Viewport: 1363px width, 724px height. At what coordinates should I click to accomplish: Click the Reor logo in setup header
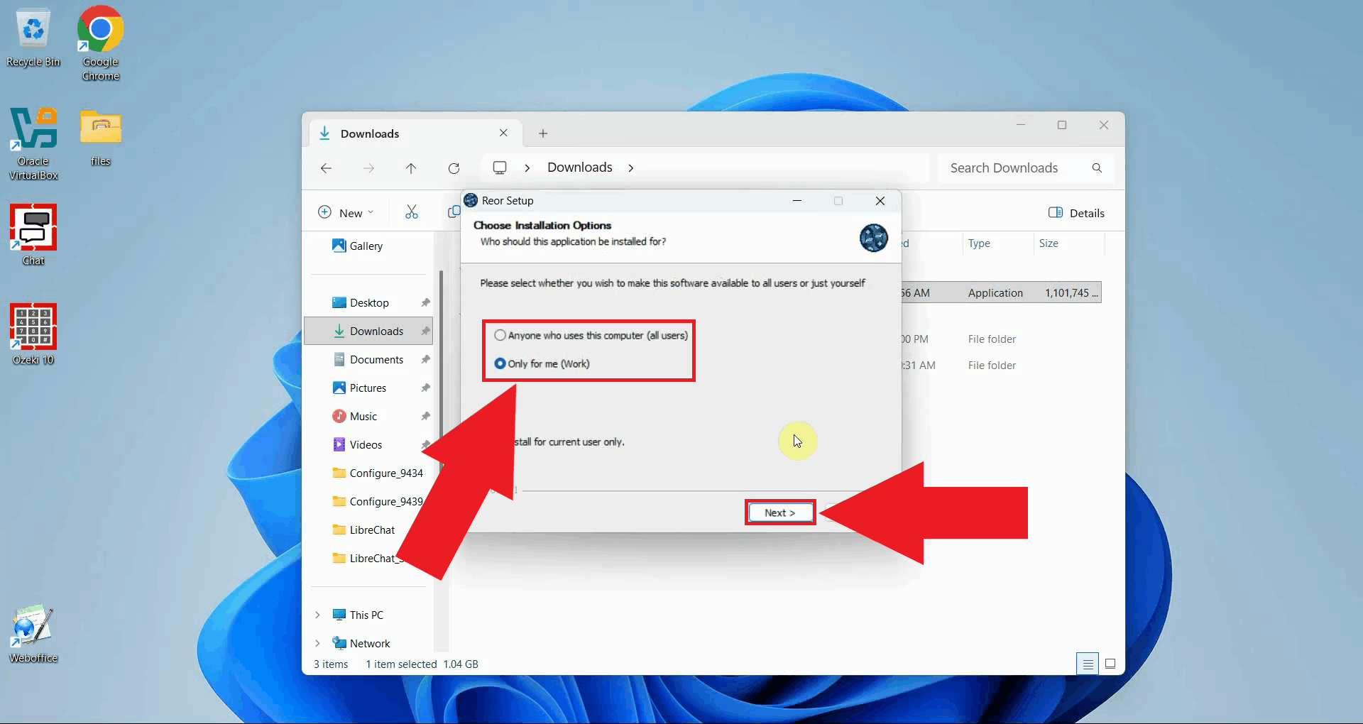click(x=874, y=237)
